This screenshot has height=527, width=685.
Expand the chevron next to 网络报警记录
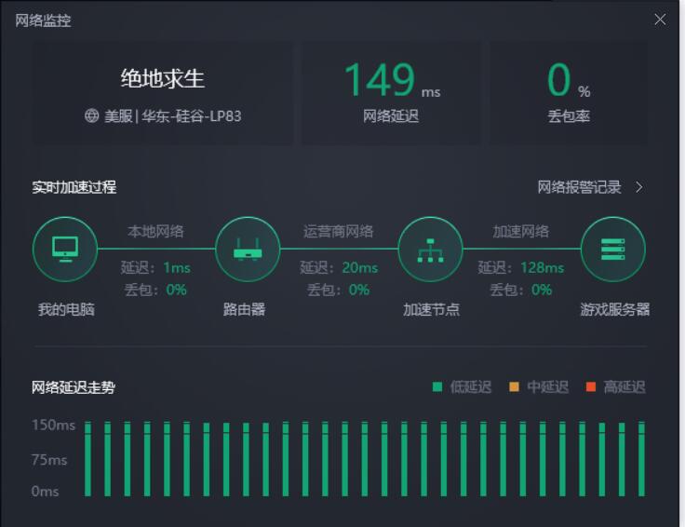pyautogui.click(x=639, y=187)
